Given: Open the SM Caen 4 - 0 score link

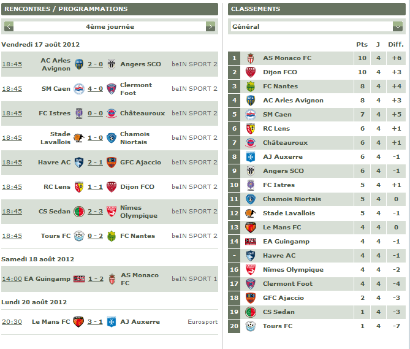Looking at the screenshot, I should [95, 89].
